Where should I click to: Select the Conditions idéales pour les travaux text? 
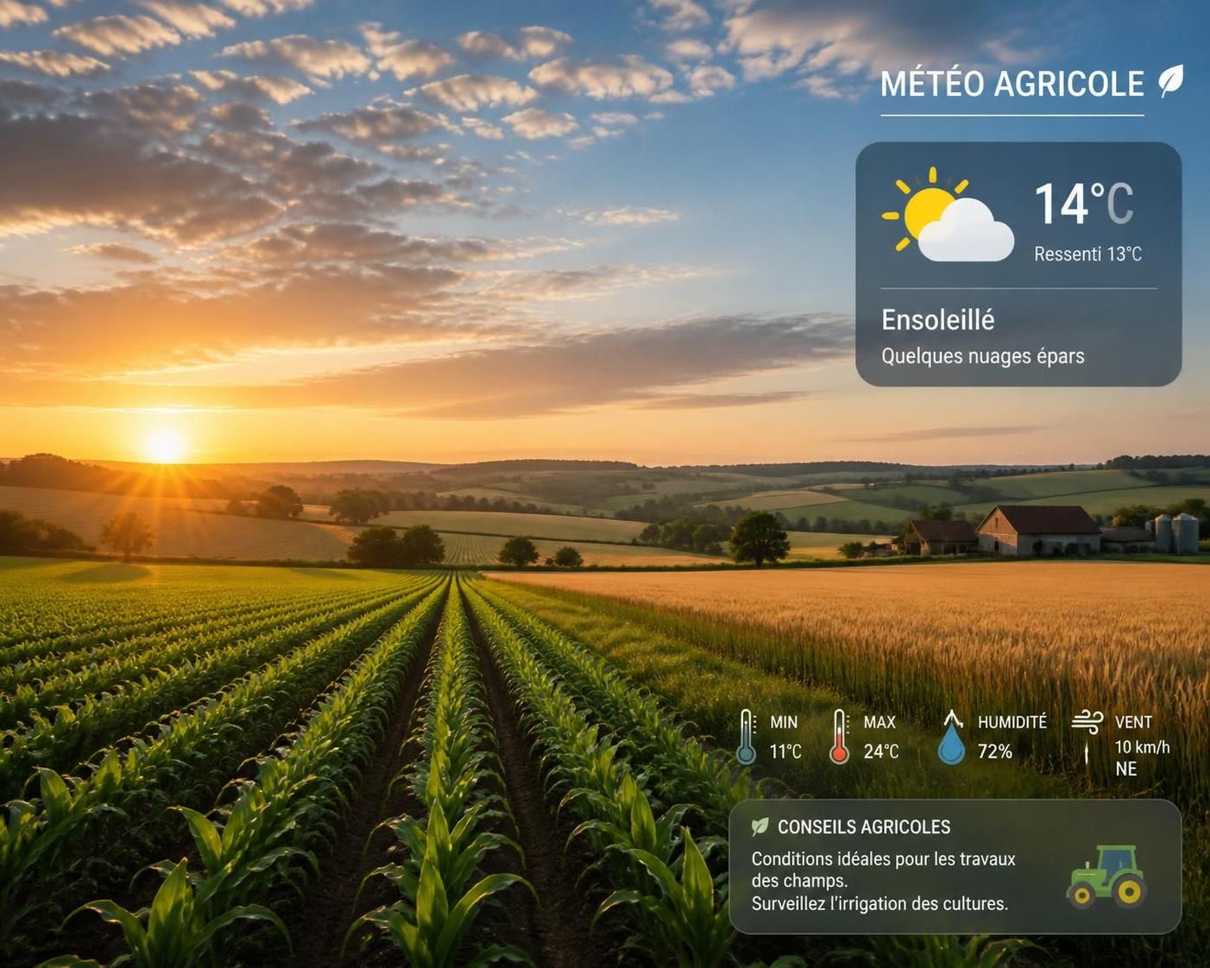click(x=884, y=859)
